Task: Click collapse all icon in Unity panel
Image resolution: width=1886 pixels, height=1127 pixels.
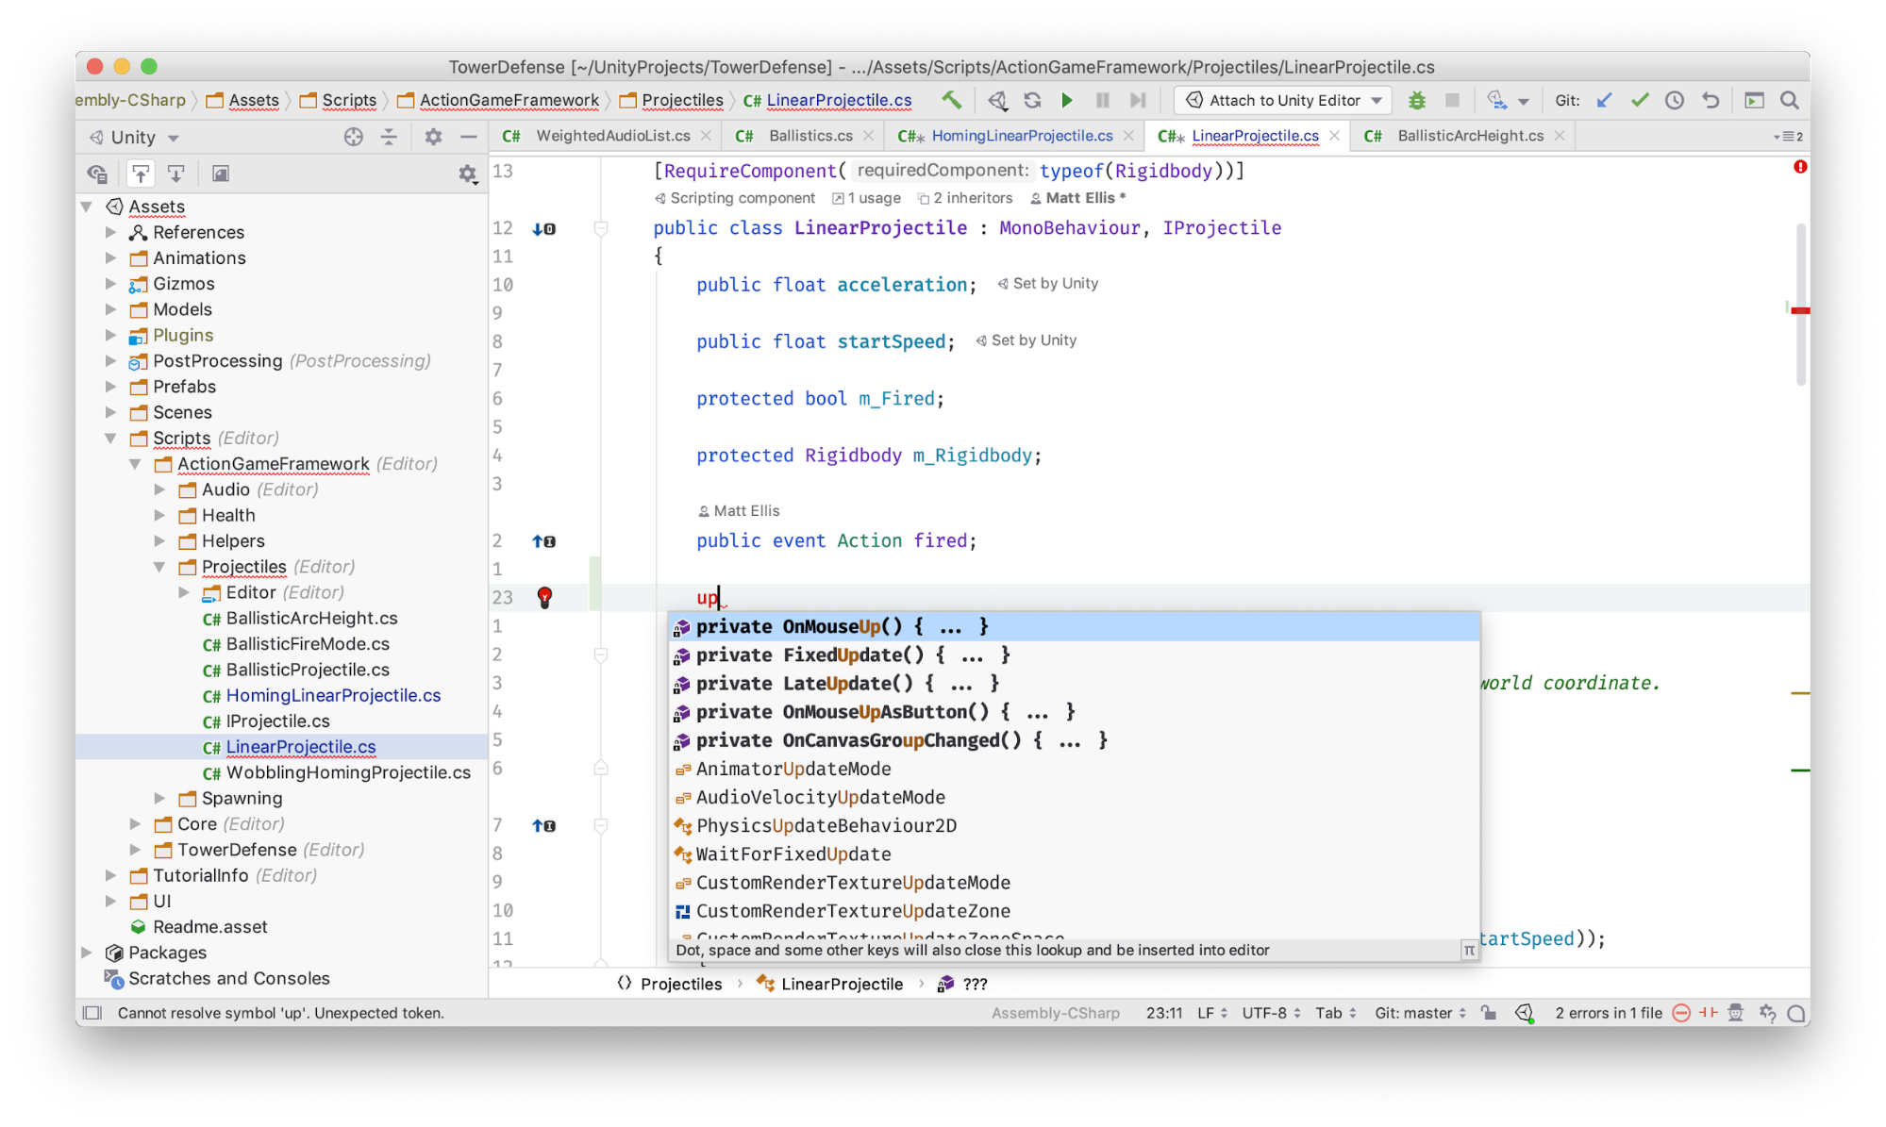Action: (389, 137)
